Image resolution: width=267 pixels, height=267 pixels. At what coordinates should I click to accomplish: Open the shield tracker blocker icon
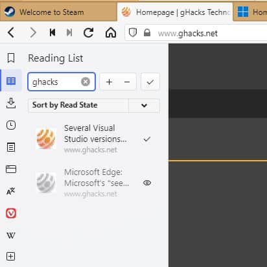pos(133,33)
